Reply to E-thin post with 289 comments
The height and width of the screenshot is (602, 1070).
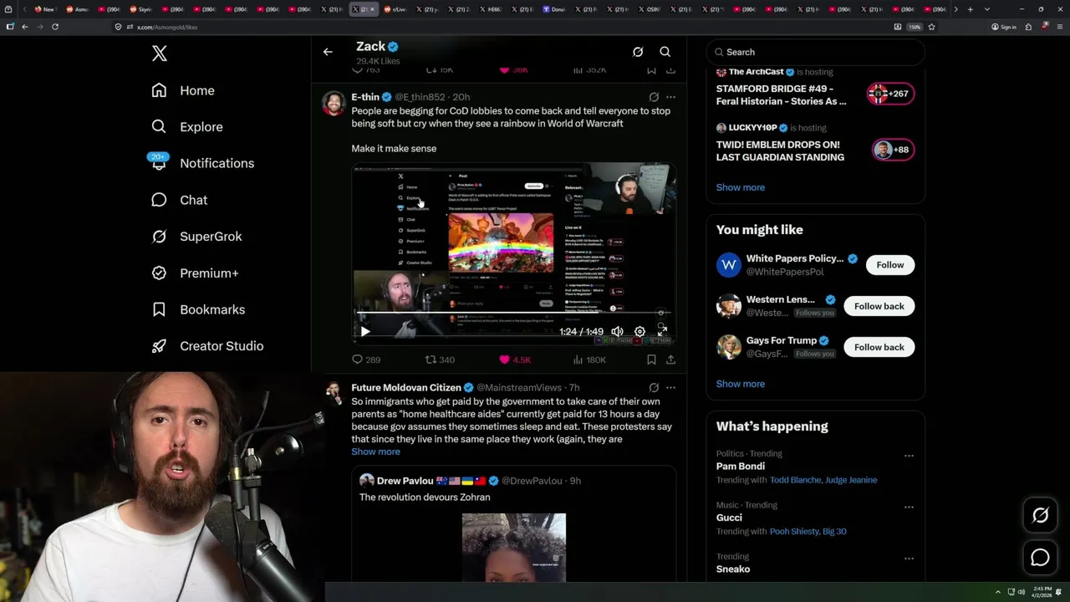[366, 360]
